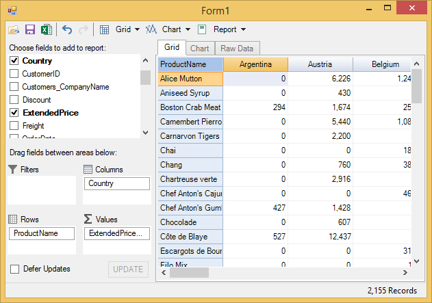Select the Côte de Blaye row header
Viewport: 432px width, 303px height.
coord(190,237)
